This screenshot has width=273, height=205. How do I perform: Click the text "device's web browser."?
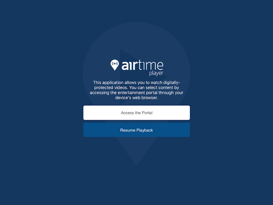(x=136, y=98)
